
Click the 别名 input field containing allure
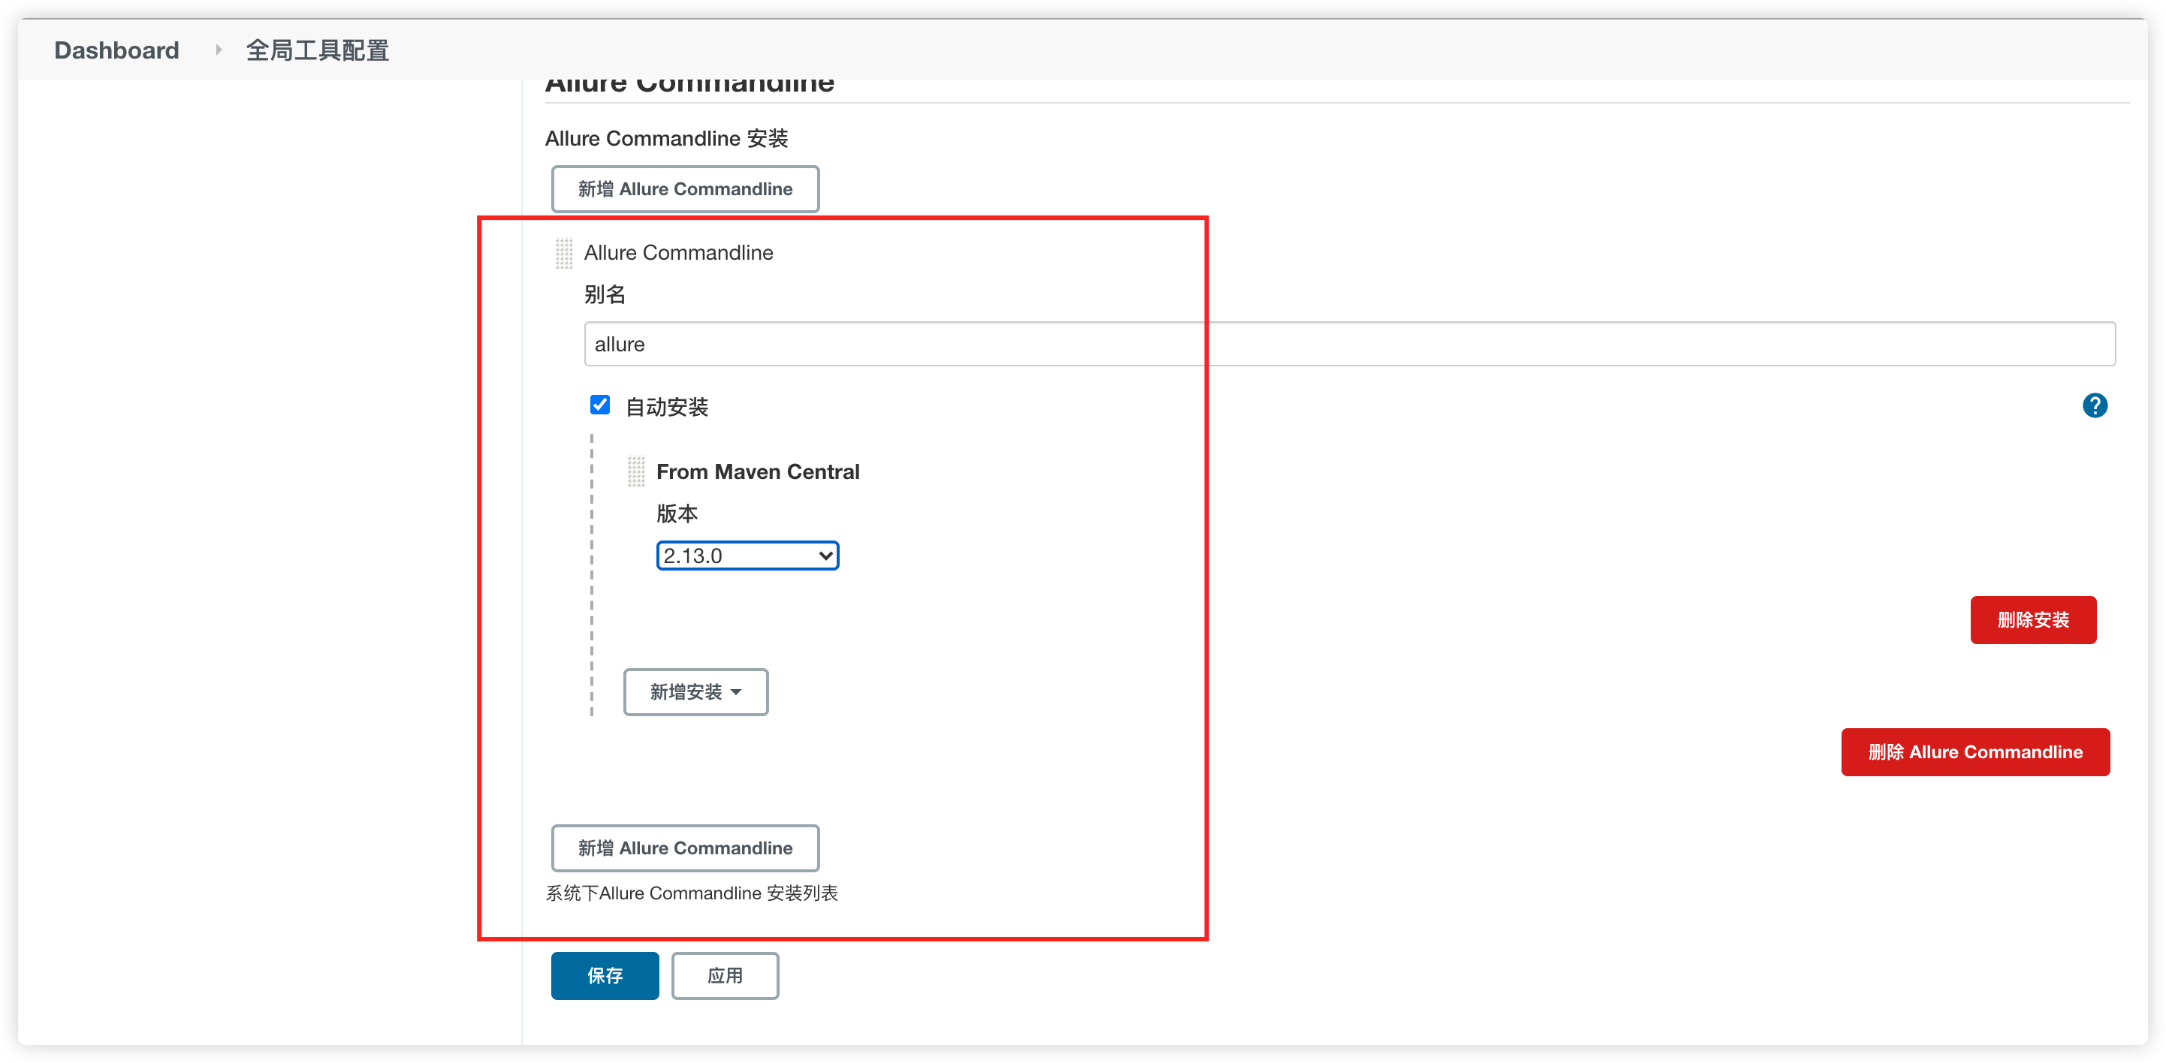[x=1349, y=344]
